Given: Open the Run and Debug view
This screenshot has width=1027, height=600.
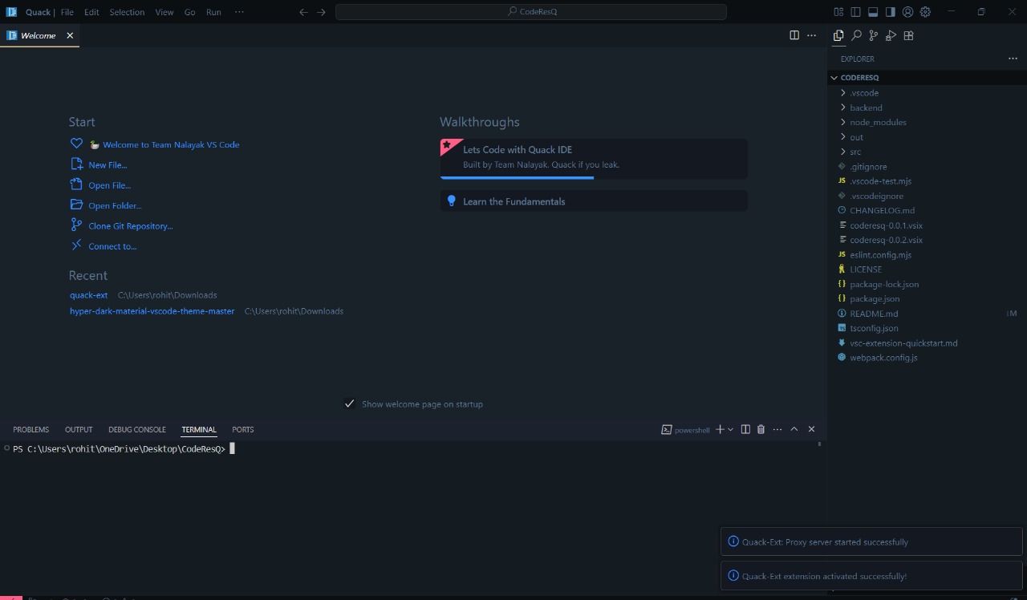Looking at the screenshot, I should tap(891, 35).
